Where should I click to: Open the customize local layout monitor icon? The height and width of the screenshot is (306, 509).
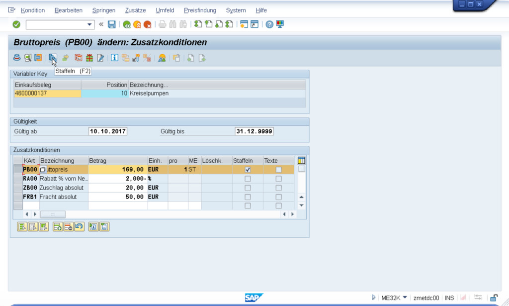pos(280,24)
